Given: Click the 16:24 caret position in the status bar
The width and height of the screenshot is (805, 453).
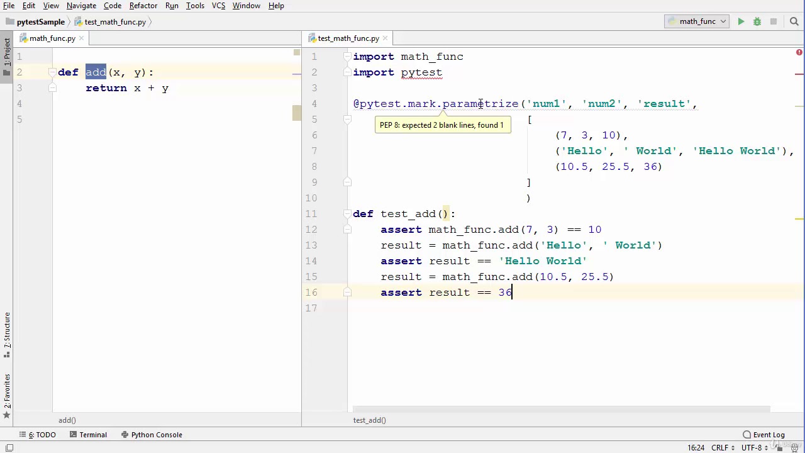Looking at the screenshot, I should pos(696,448).
